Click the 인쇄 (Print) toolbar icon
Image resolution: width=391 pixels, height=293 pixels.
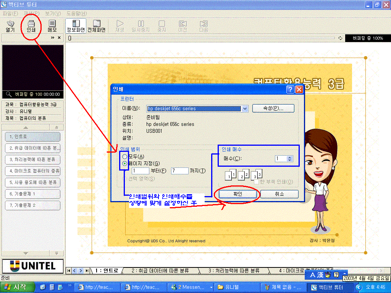(x=31, y=26)
